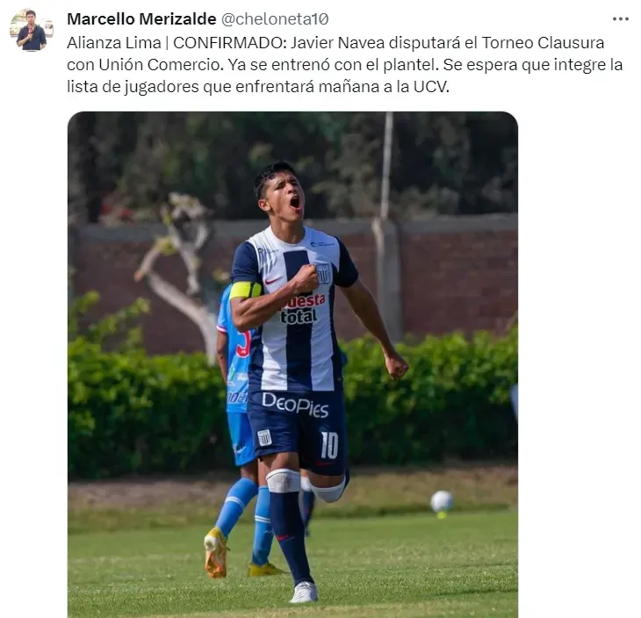Open the Marcello Merizalde display name link

[x=141, y=19]
